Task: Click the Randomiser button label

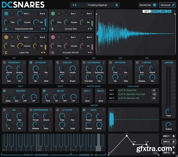Action: point(145,5)
